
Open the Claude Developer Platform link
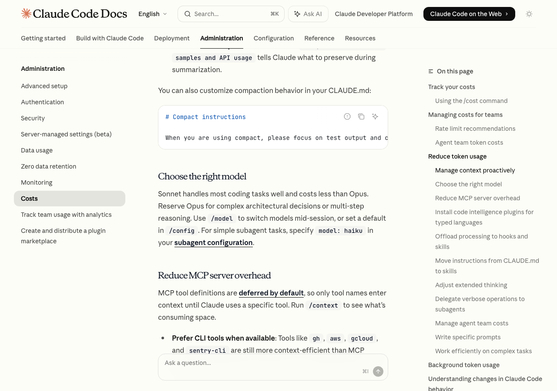coord(374,14)
